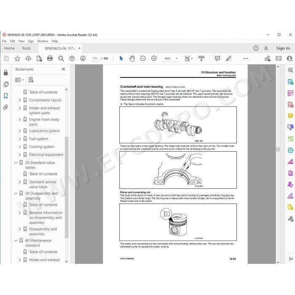Image resolution: width=295 pixels, height=295 pixels.
Task: Zoom in with the plus icon
Action: 154,59
